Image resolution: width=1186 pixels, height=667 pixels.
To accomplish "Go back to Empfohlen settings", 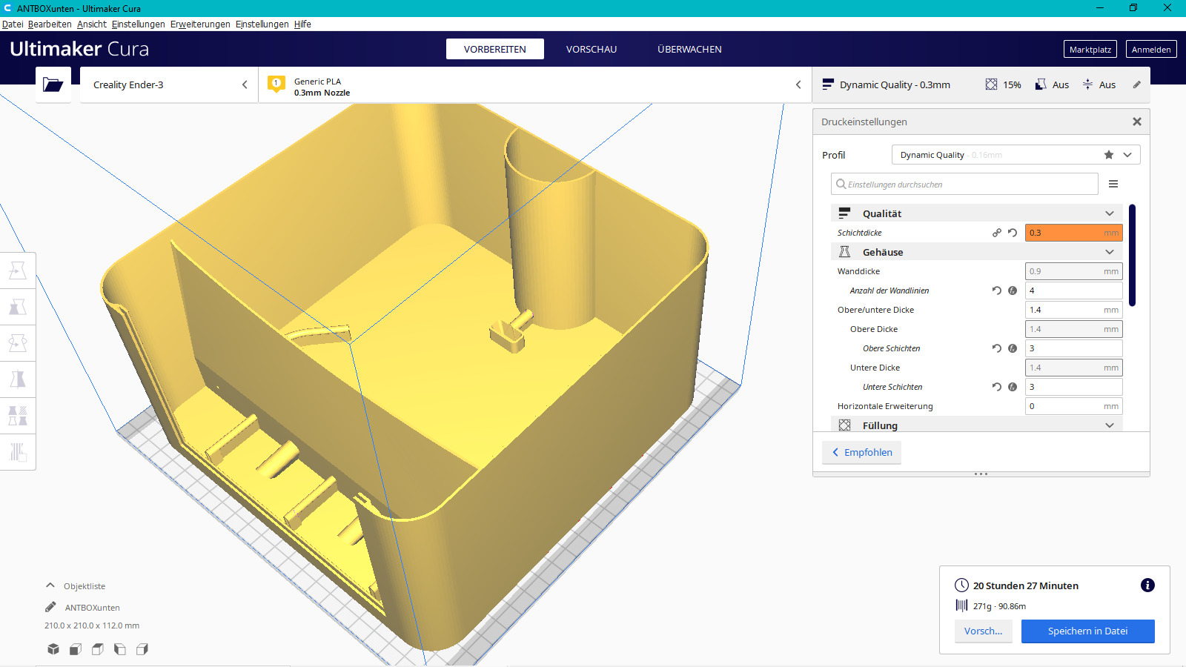I will pos(861,452).
